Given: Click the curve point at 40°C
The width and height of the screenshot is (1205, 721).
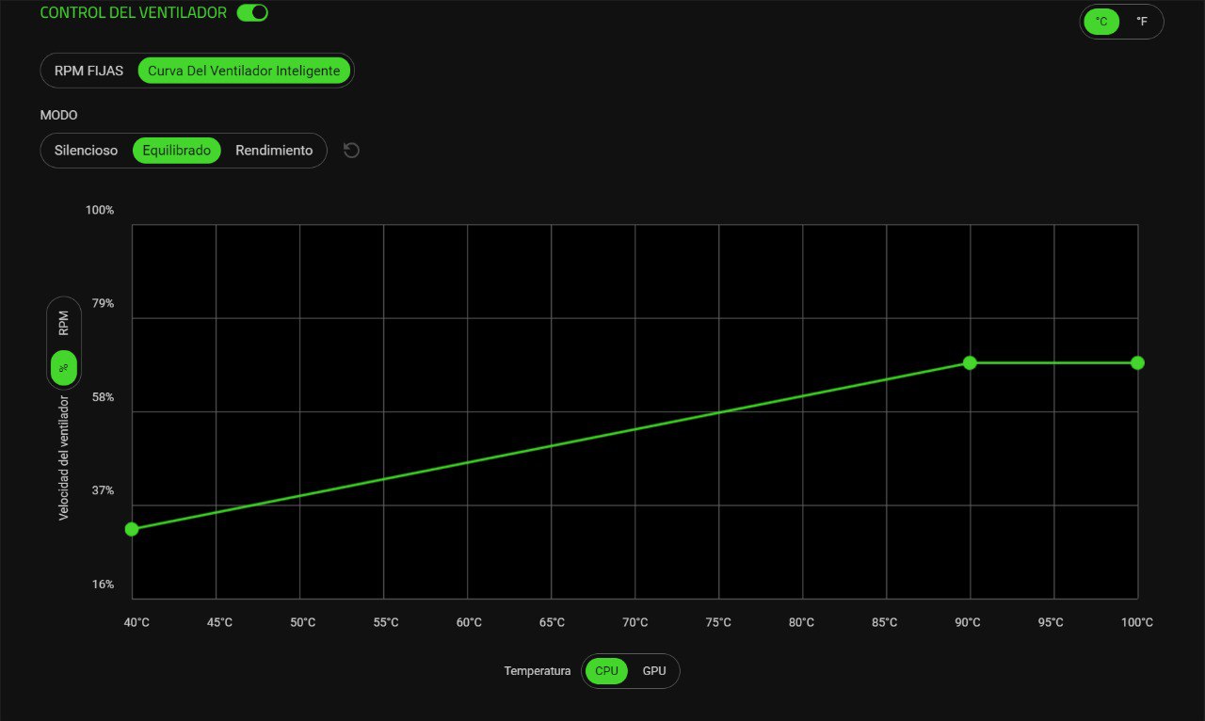Looking at the screenshot, I should click(132, 529).
